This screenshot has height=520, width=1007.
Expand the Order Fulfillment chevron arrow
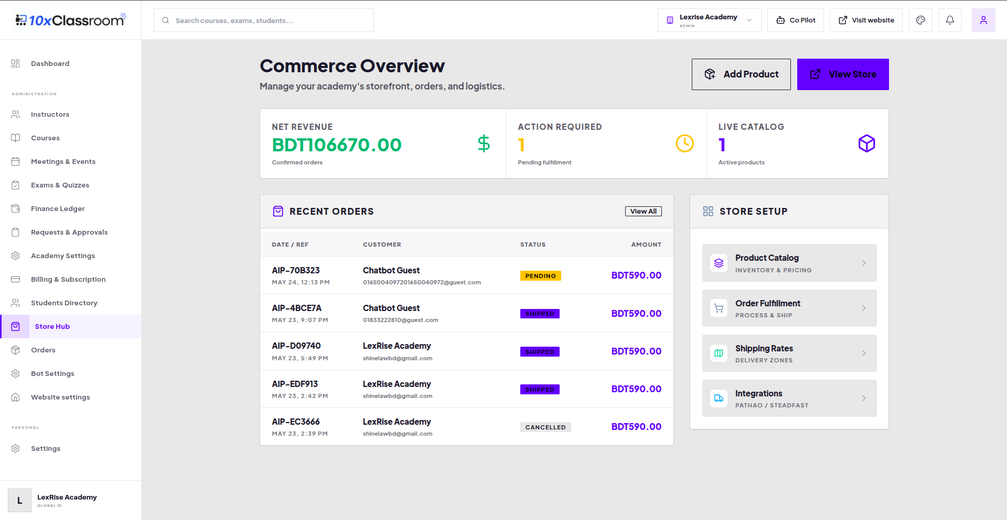click(x=864, y=308)
